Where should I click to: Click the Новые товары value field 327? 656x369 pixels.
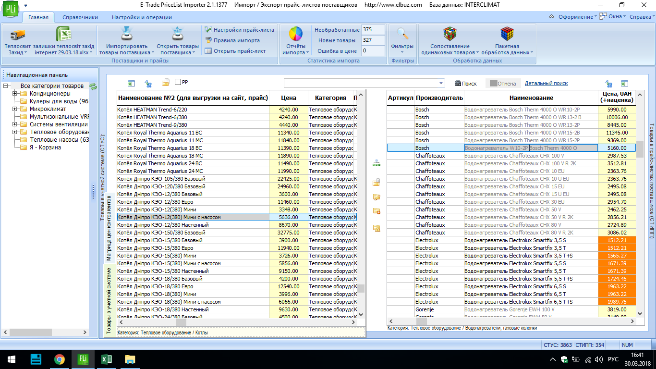373,40
